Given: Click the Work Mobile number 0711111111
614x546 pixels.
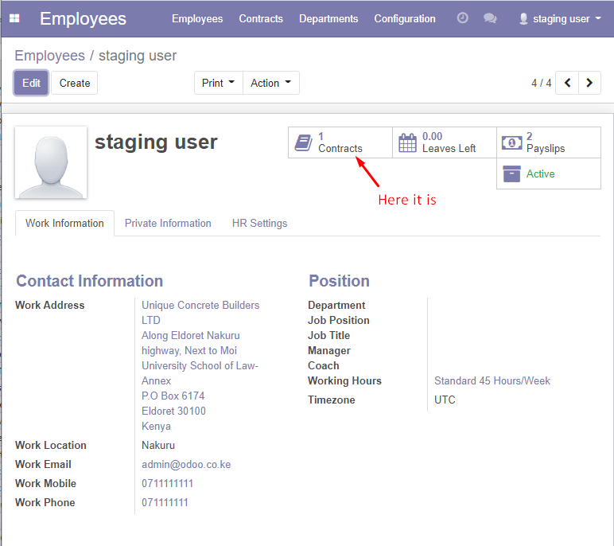Looking at the screenshot, I should 167,483.
